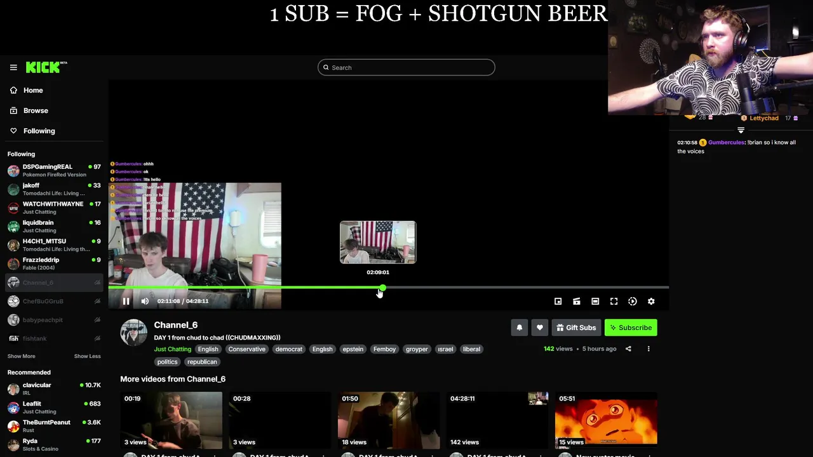Select the liberal tag
The width and height of the screenshot is (813, 457).
tap(471, 349)
